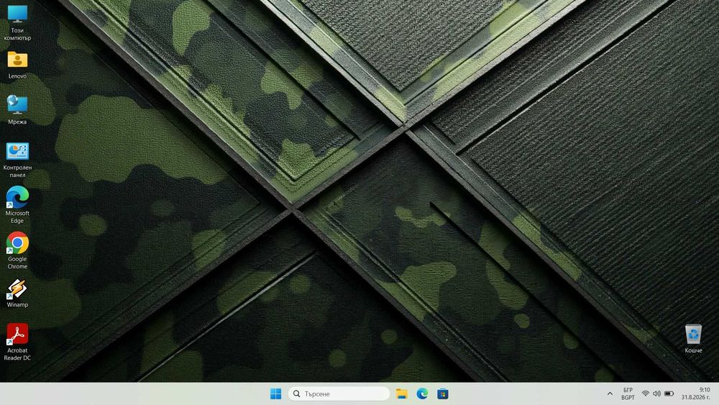
Task: Open the Windows Start menu
Action: point(275,393)
